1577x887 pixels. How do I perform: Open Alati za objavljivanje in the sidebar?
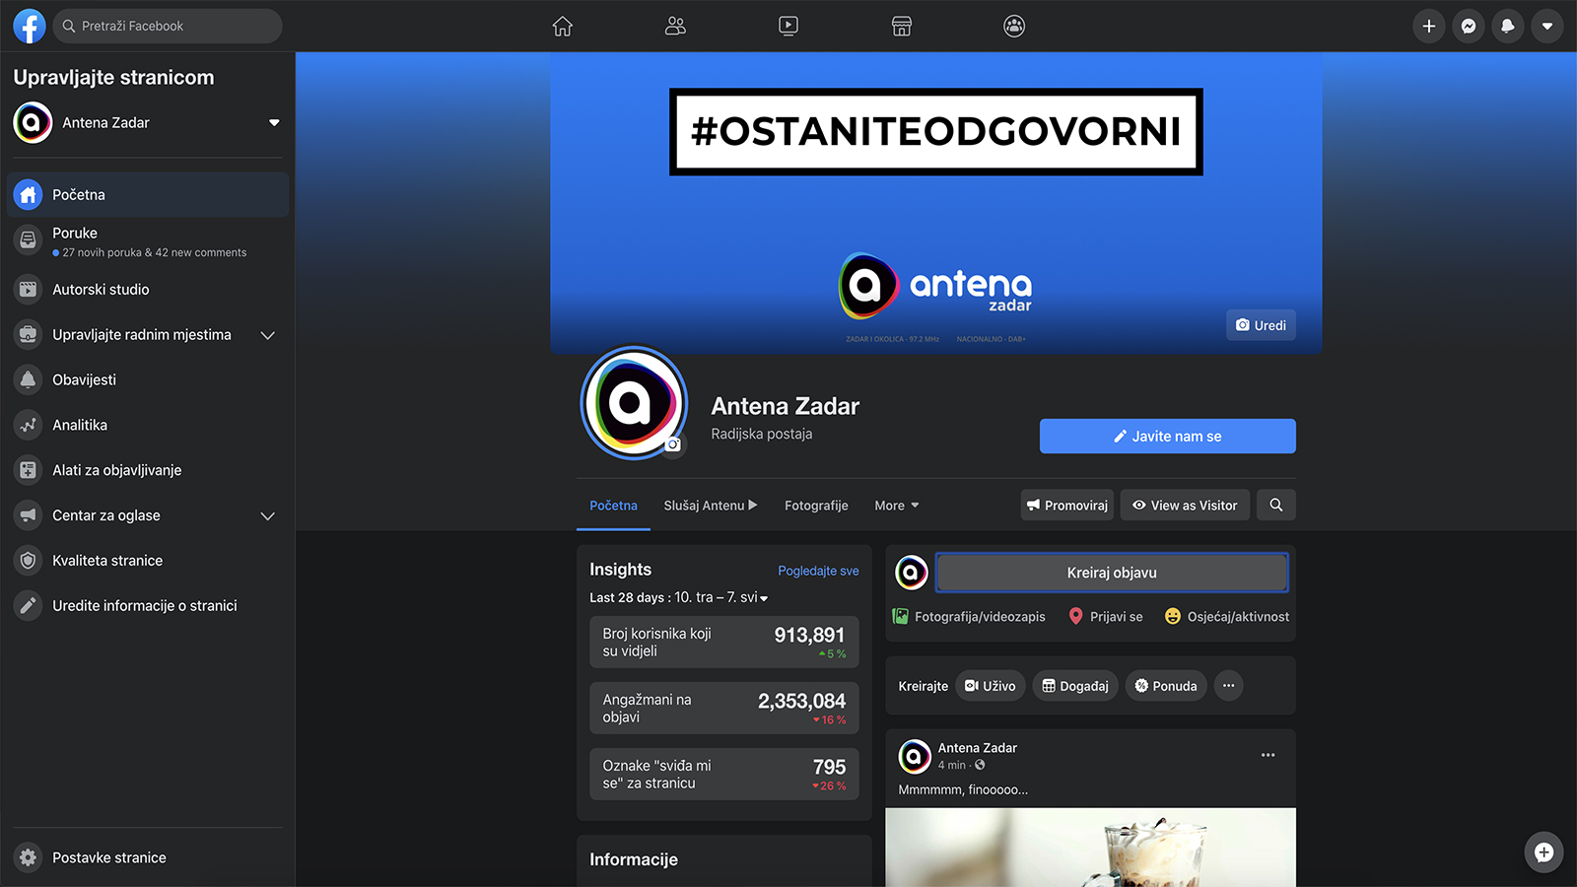(148, 470)
